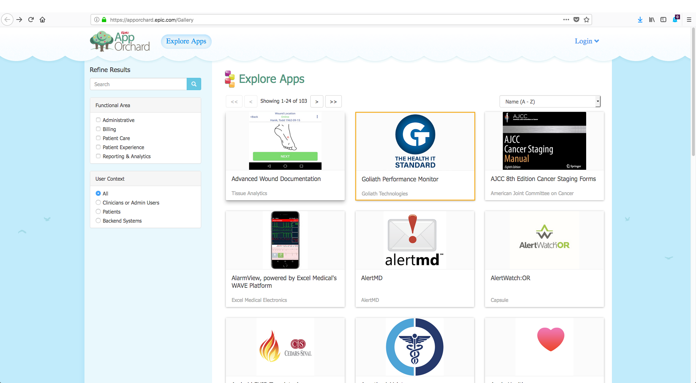Screen dimensions: 696x383
Task: Open the Name (A - Z) sort dropdown
Action: (x=550, y=101)
